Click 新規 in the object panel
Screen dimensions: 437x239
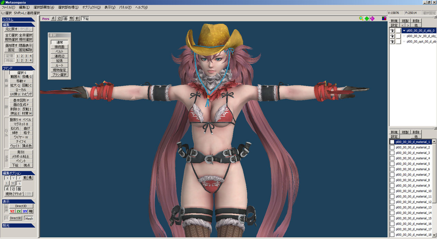coord(394,21)
